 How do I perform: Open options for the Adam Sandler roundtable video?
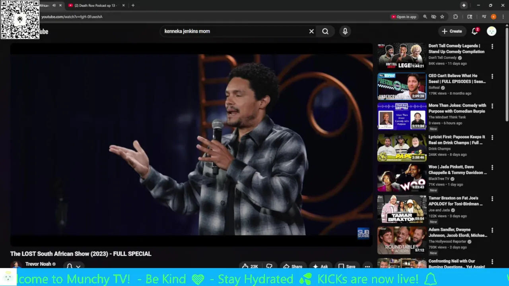492,230
